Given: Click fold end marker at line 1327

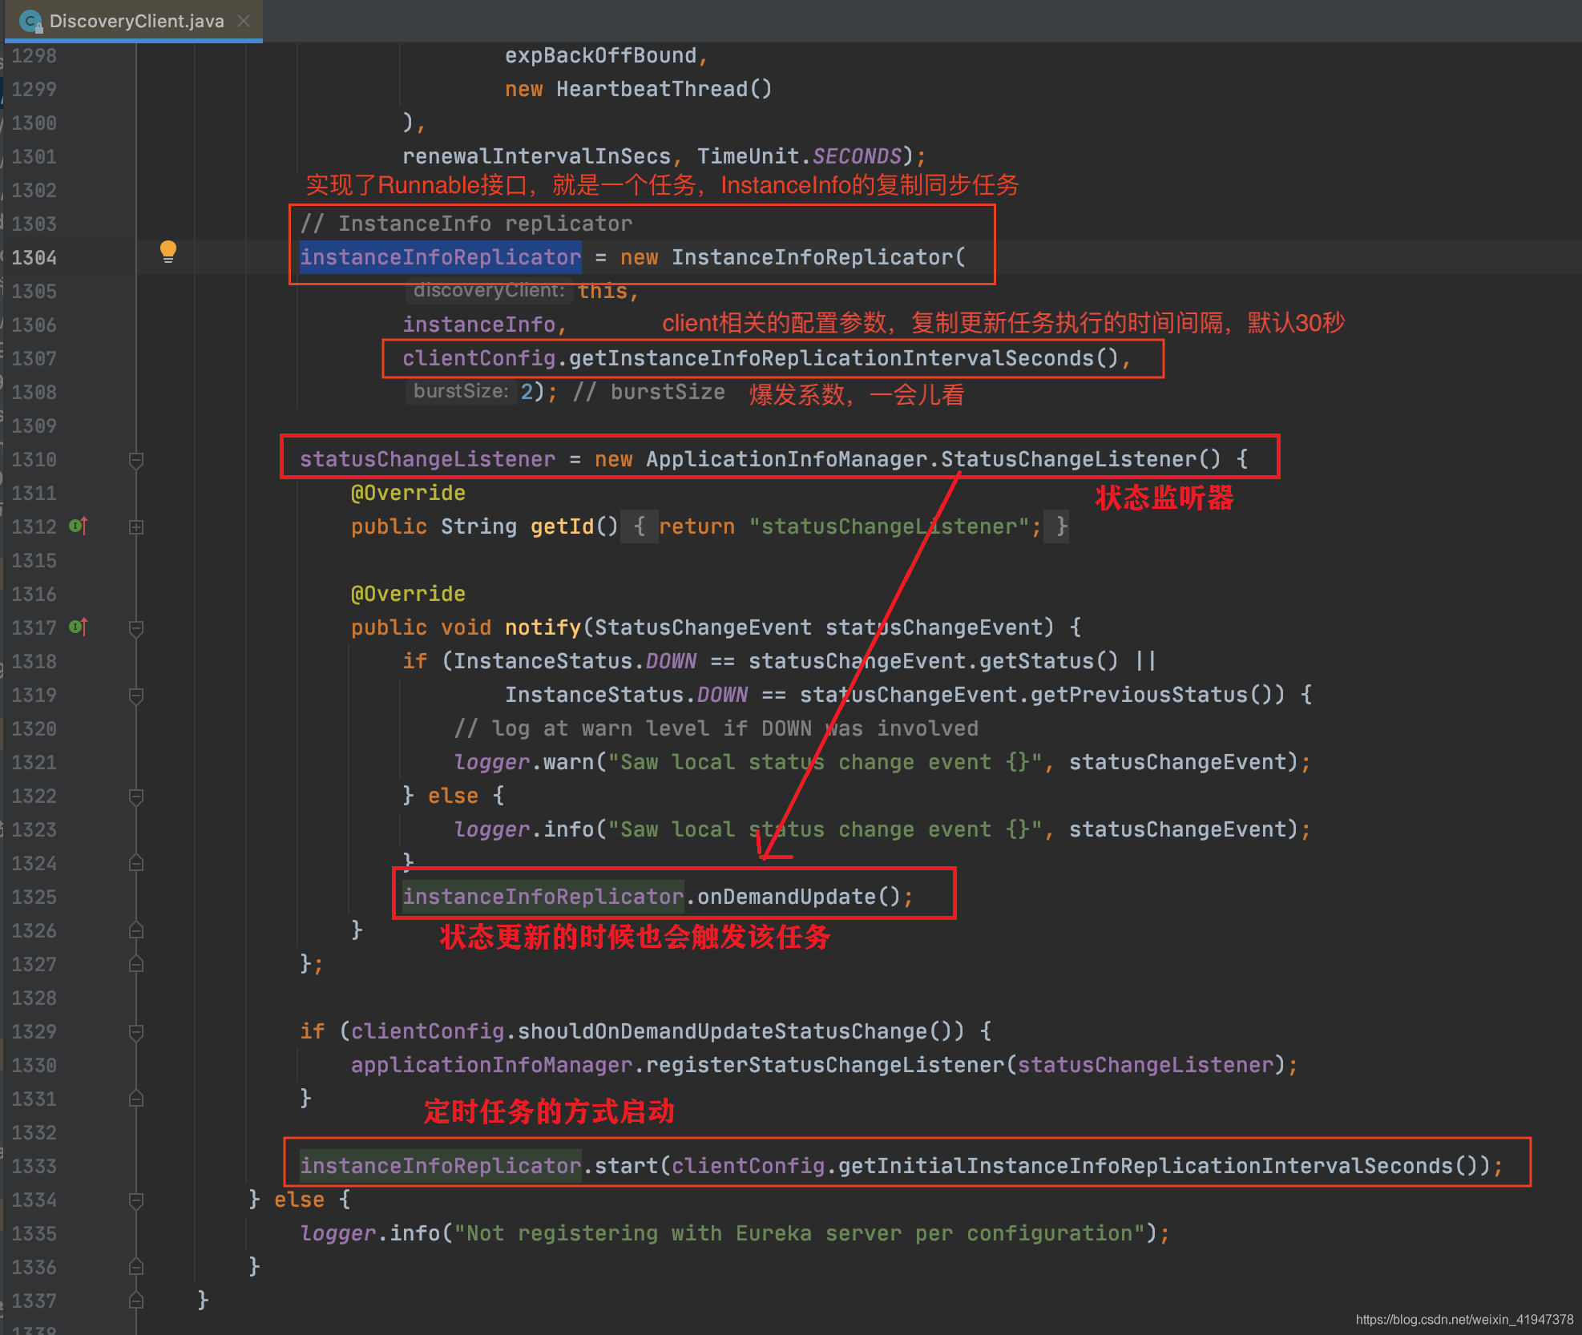Looking at the screenshot, I should (136, 965).
